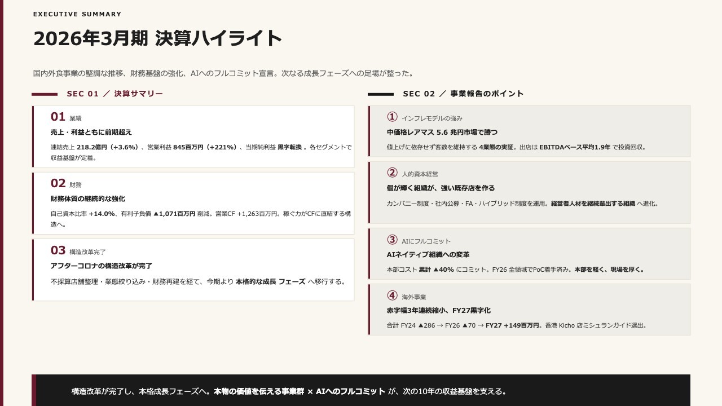The width and height of the screenshot is (722, 406).
Task: Click the EXECUTIVE SUMMARY label
Action: click(x=77, y=14)
